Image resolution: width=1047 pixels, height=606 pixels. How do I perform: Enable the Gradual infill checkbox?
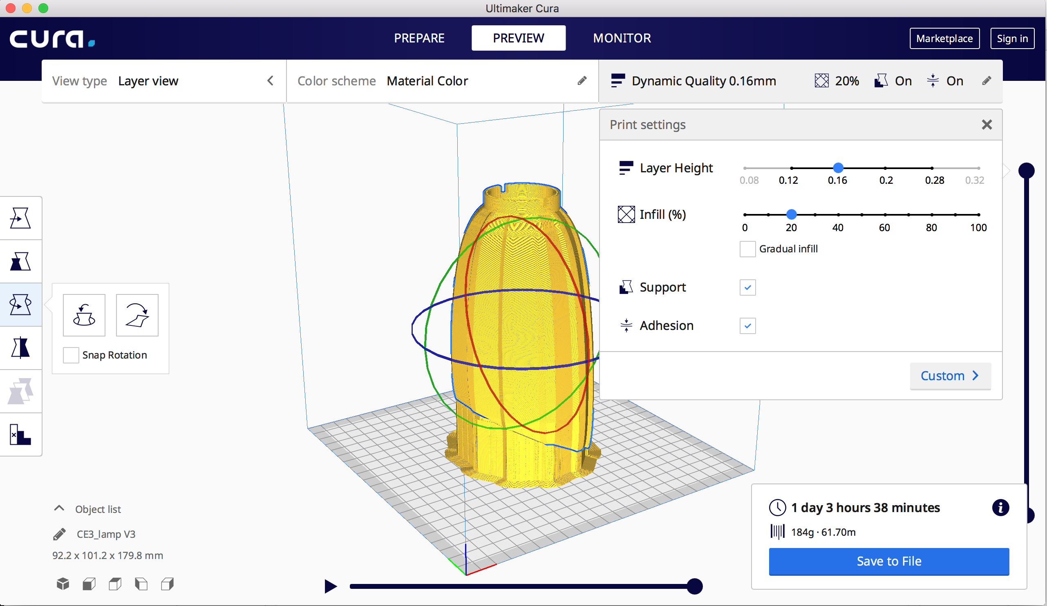pyautogui.click(x=747, y=249)
